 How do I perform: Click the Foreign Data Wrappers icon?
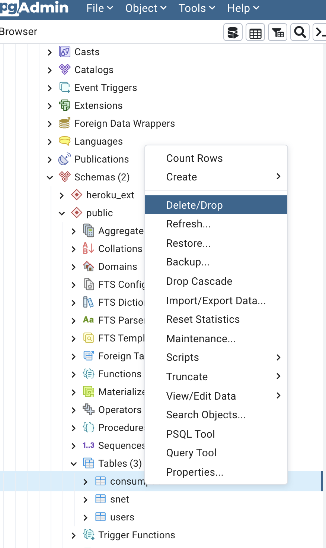65,123
